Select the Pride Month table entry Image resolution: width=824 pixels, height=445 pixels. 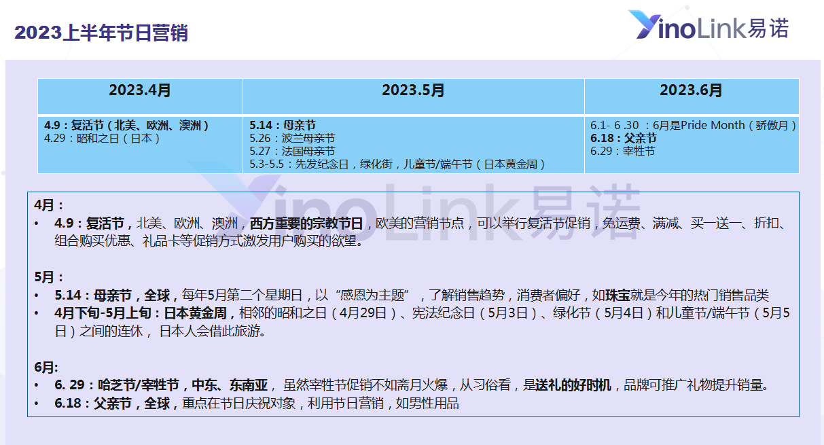pos(693,125)
